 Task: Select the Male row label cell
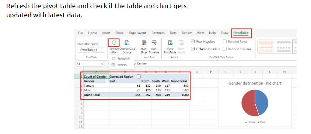[96, 90]
